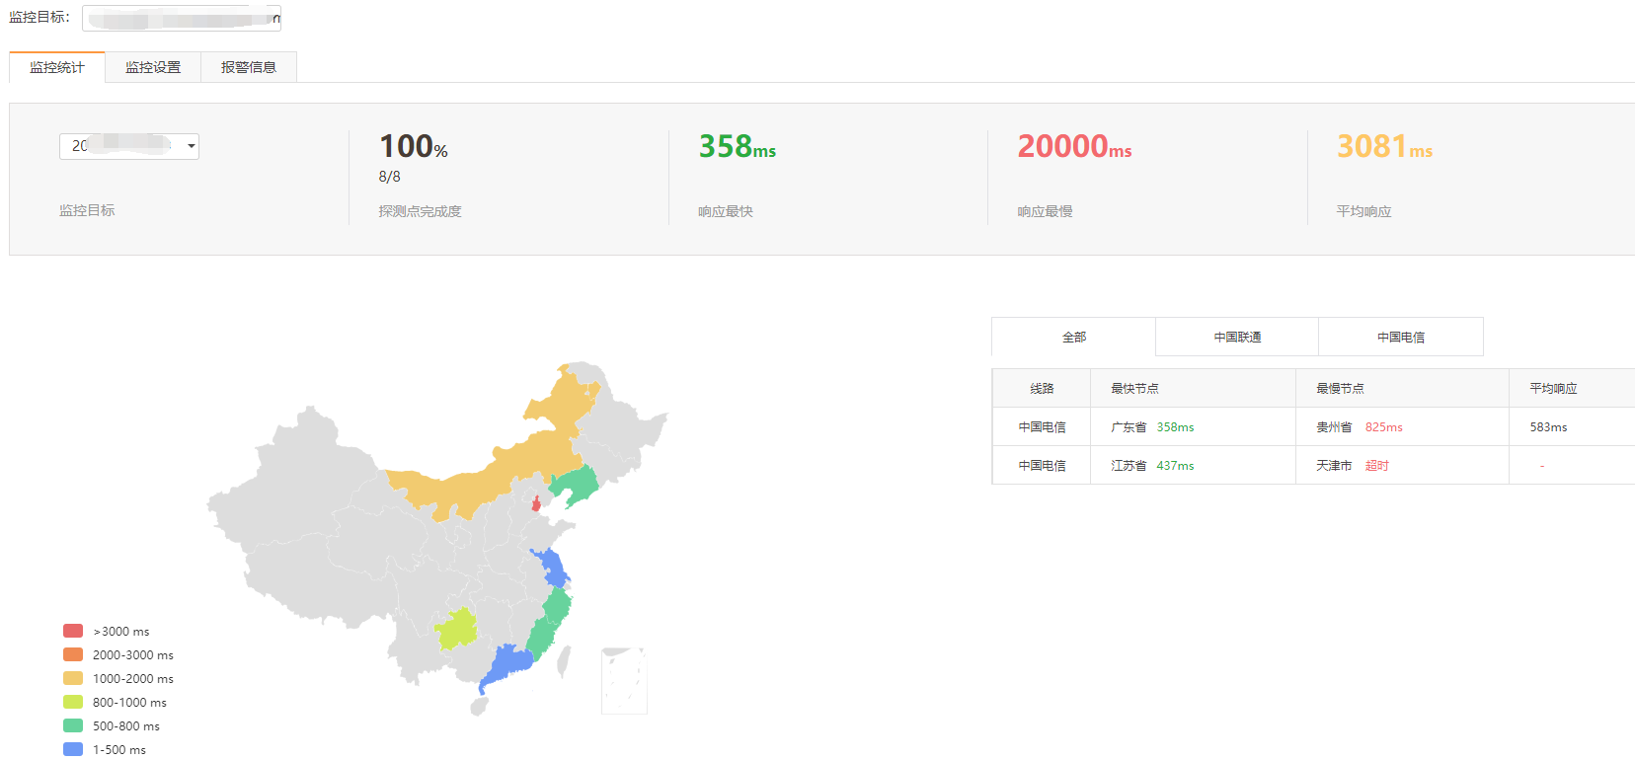Viewport: 1635px width, 760px height.
Task: Click the 广东省 358ms fastest node cell
Action: (x=1152, y=427)
